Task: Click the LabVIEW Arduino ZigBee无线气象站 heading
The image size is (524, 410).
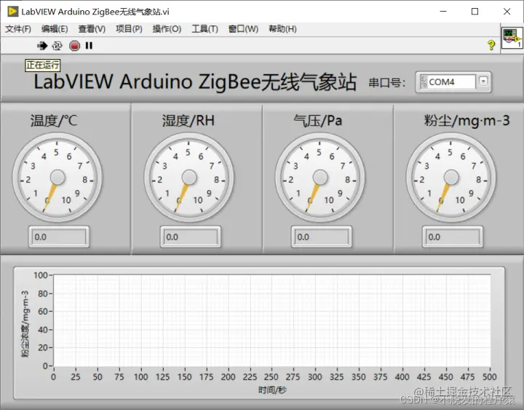Action: pyautogui.click(x=195, y=82)
